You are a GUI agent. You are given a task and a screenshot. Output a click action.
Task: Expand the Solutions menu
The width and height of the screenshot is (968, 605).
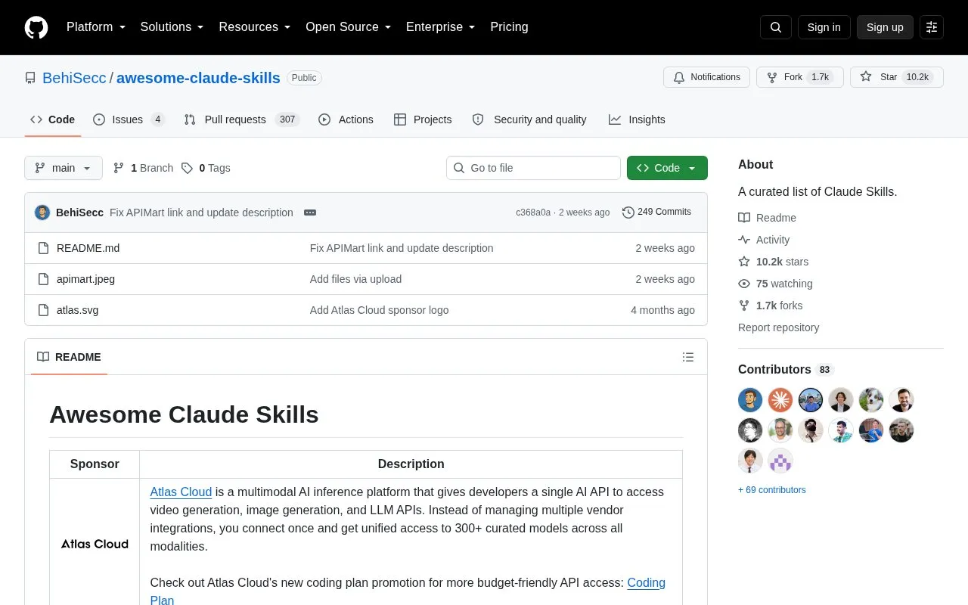(172, 27)
